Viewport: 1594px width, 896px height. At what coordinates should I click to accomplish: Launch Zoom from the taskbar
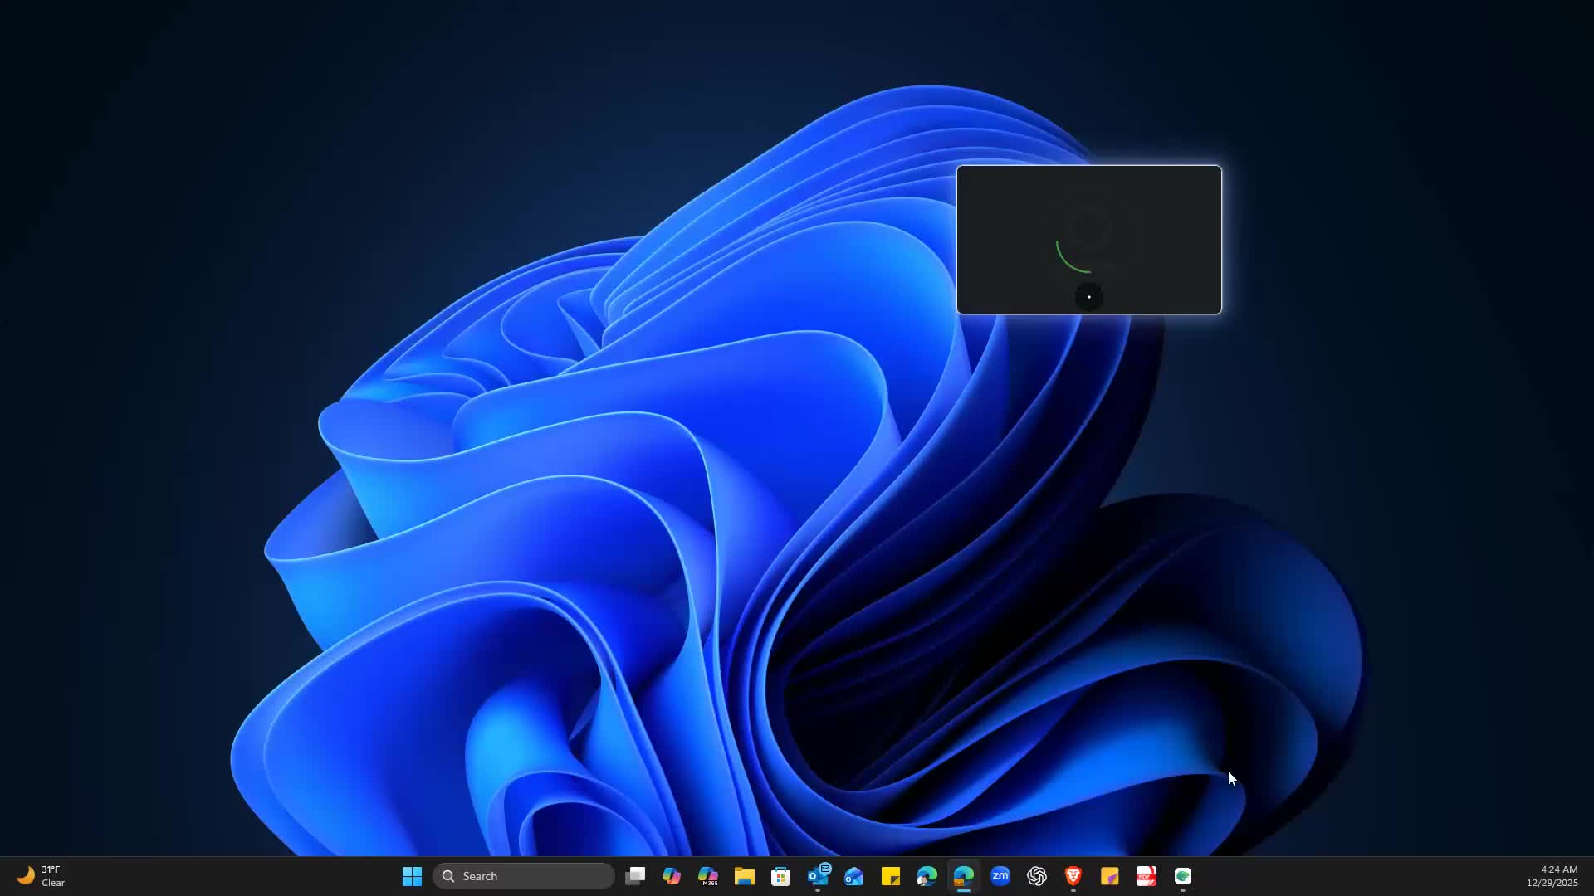click(1000, 876)
